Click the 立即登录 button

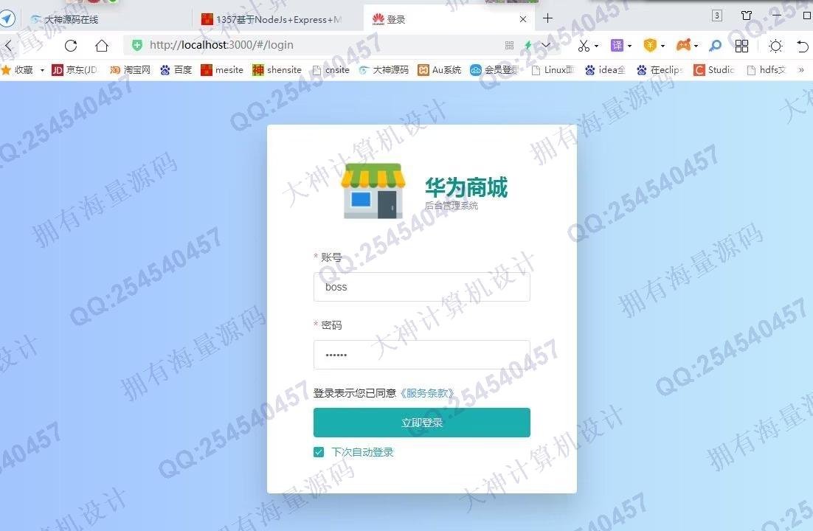(421, 423)
